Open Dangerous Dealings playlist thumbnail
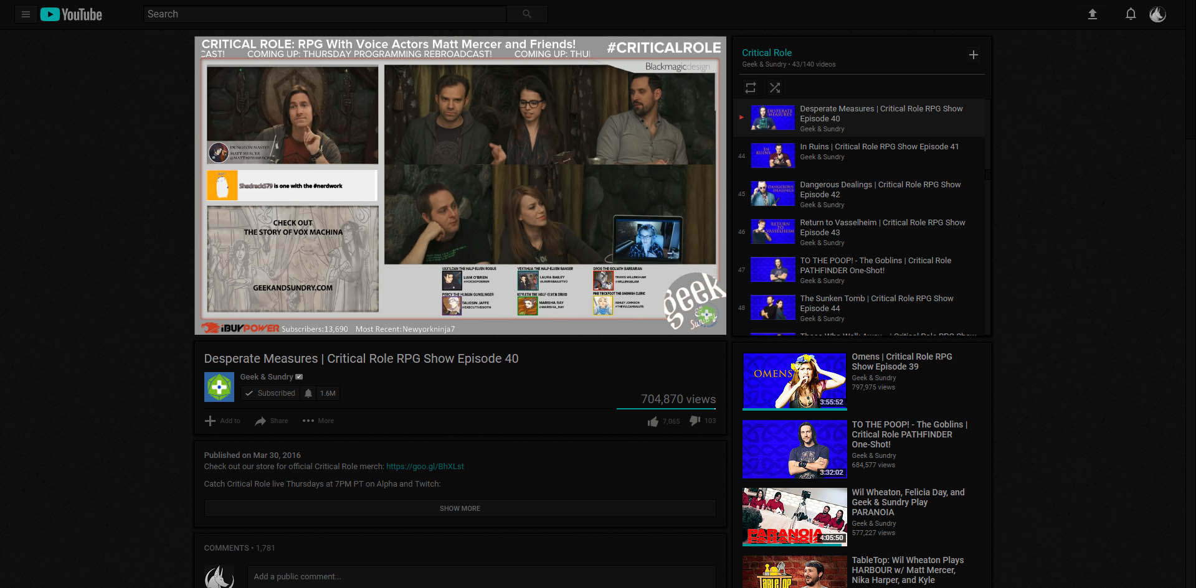1196x588 pixels. 772,194
